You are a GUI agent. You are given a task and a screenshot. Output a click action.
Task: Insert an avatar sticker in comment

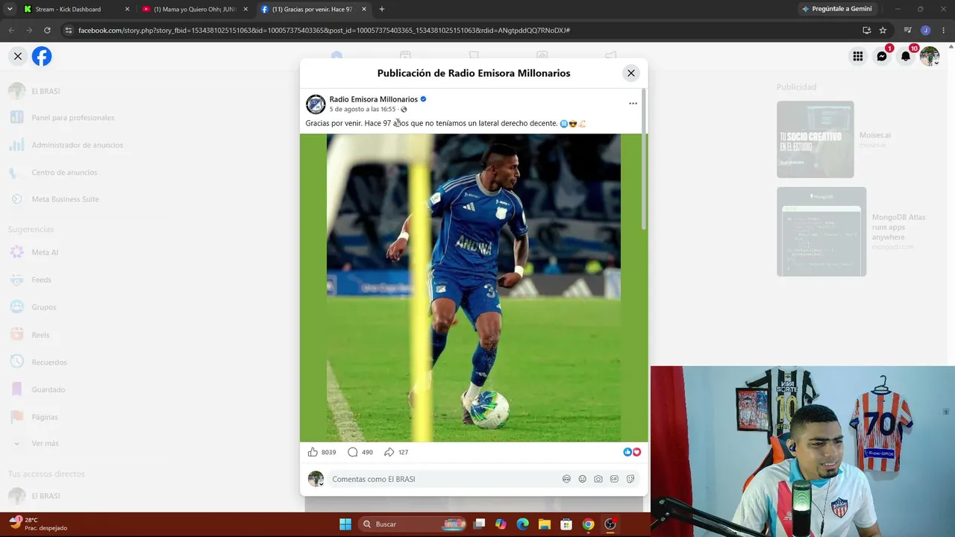click(566, 479)
